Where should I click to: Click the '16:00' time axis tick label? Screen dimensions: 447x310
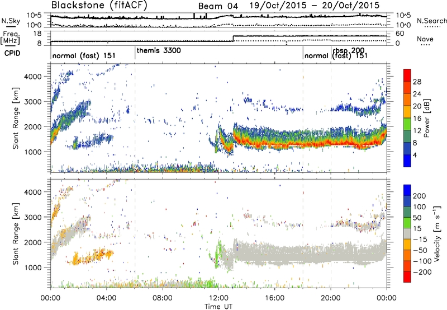point(274,298)
